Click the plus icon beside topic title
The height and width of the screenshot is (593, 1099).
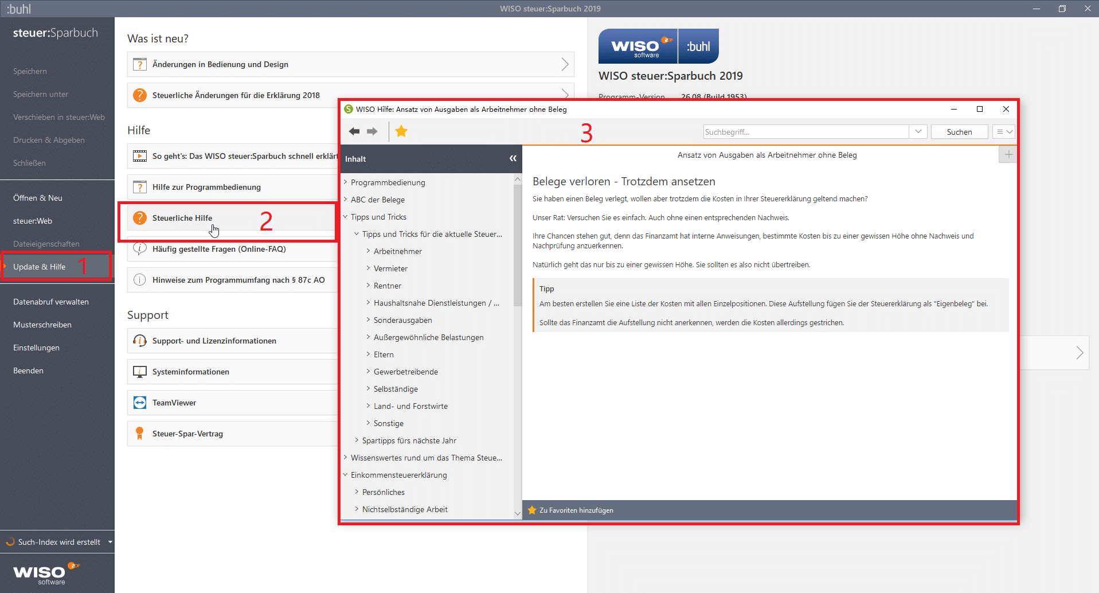click(x=1008, y=154)
